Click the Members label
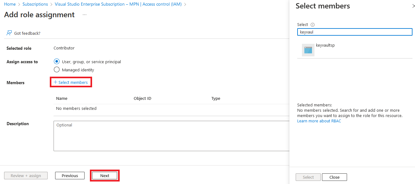Screen dimensions: 415x184 16,83
